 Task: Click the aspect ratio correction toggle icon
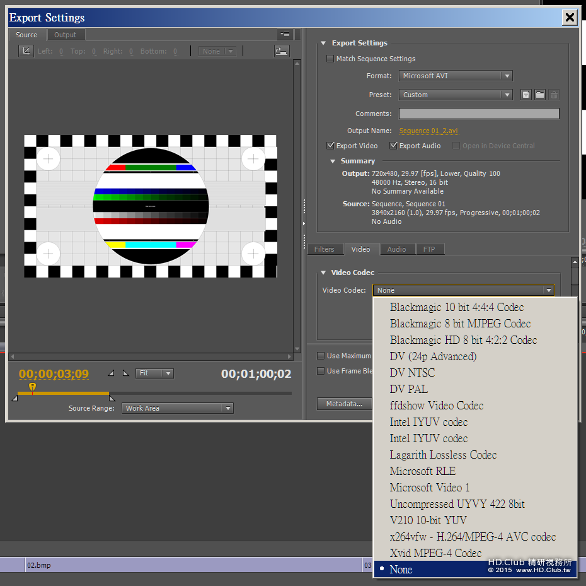pos(282,51)
